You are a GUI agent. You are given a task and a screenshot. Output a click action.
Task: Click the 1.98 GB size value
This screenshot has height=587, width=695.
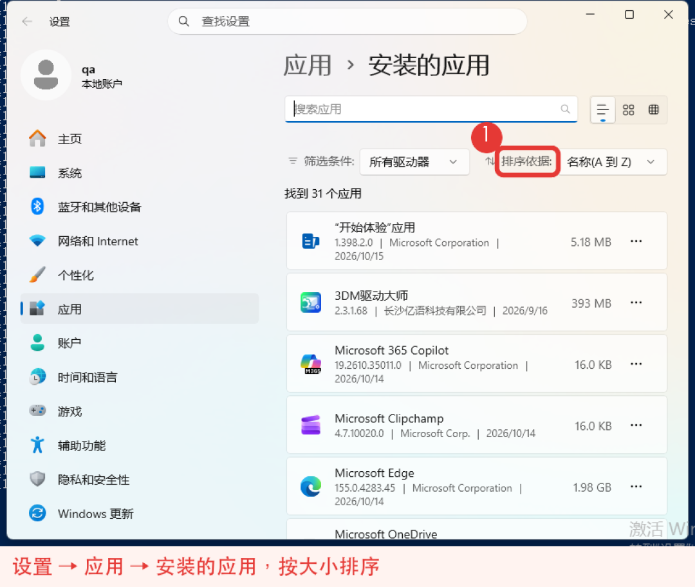(x=592, y=487)
